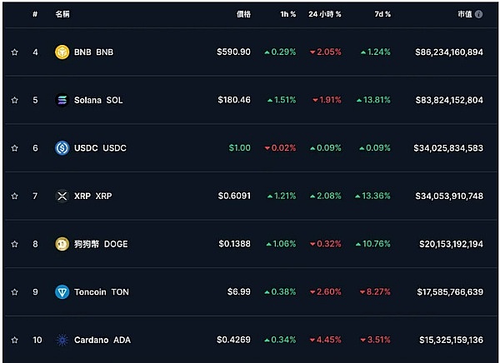
Task: Click the Solana coin logo icon
Action: point(62,100)
